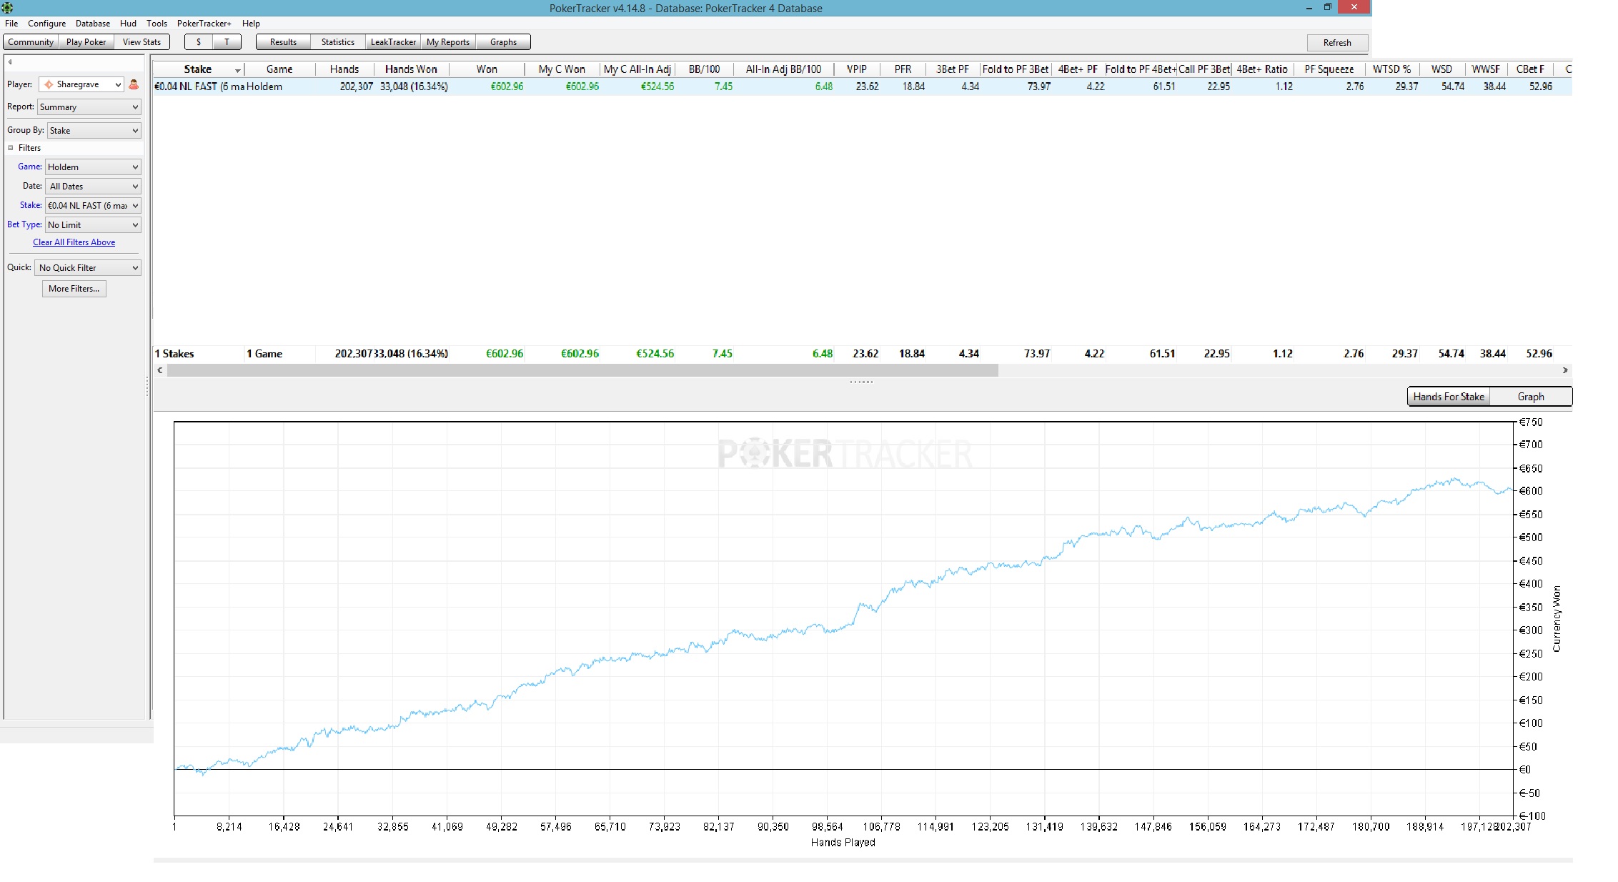
Task: Click the WTSD % column header
Action: [x=1391, y=69]
